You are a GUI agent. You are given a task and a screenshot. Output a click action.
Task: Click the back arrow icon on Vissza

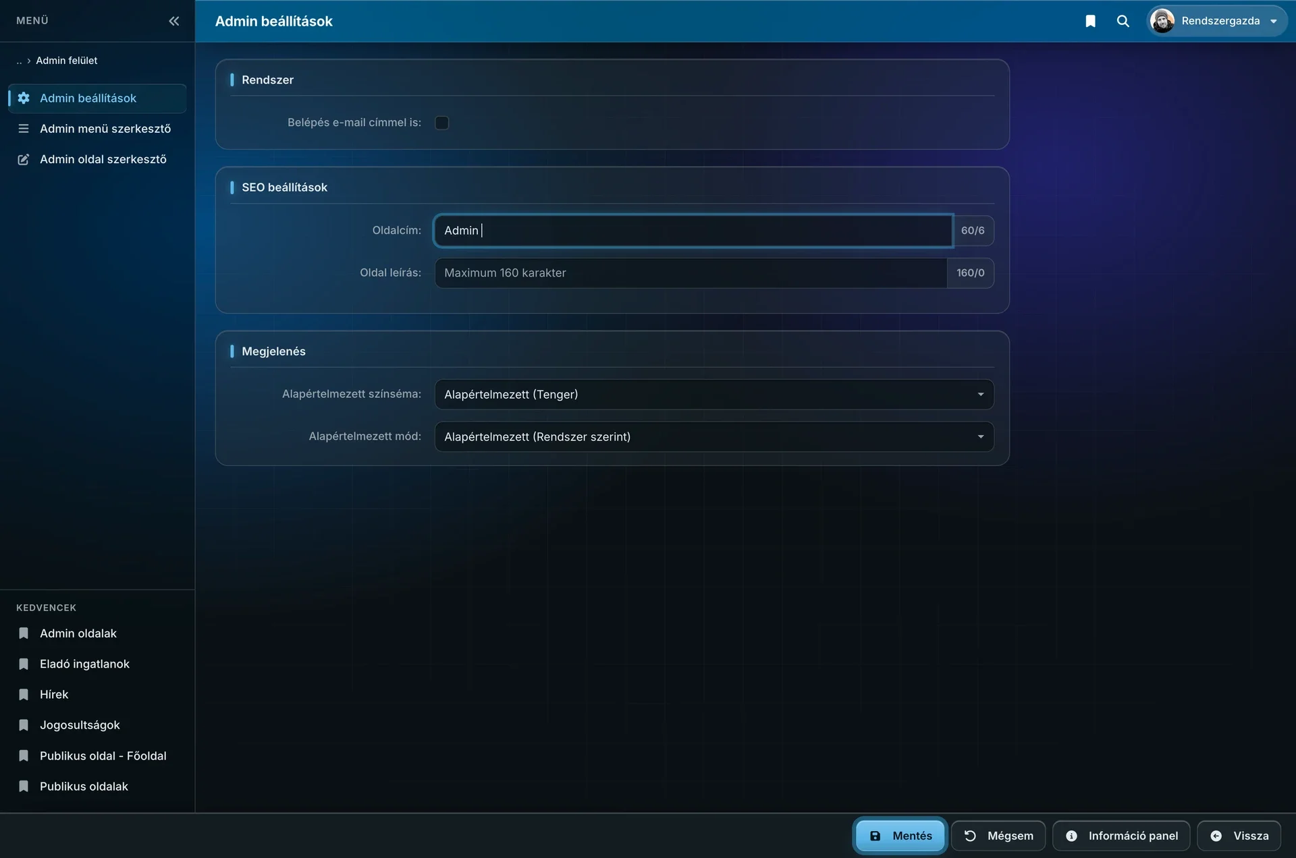pyautogui.click(x=1216, y=836)
